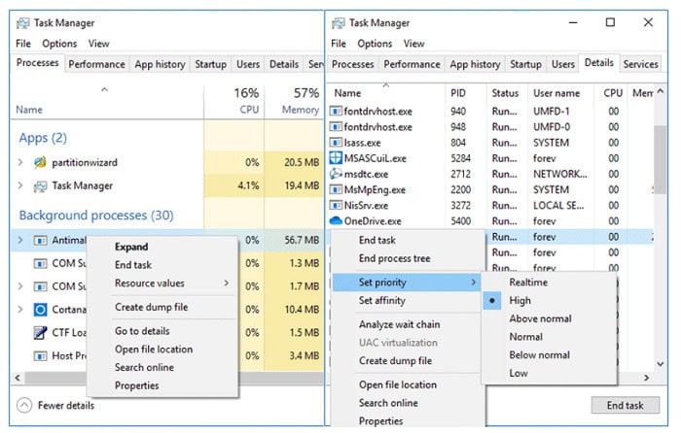Expand the Cortana process group
The height and width of the screenshot is (433, 681).
20,310
